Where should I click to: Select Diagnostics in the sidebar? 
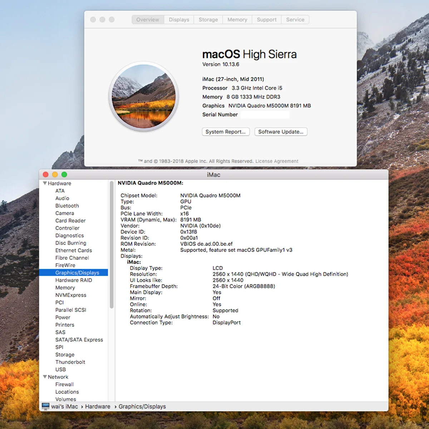pyautogui.click(x=70, y=236)
